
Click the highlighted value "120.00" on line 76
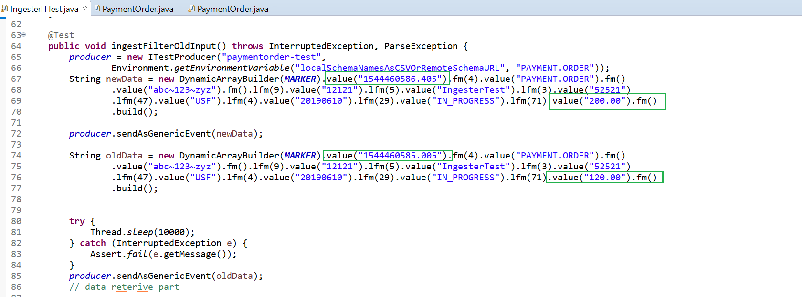[604, 178]
